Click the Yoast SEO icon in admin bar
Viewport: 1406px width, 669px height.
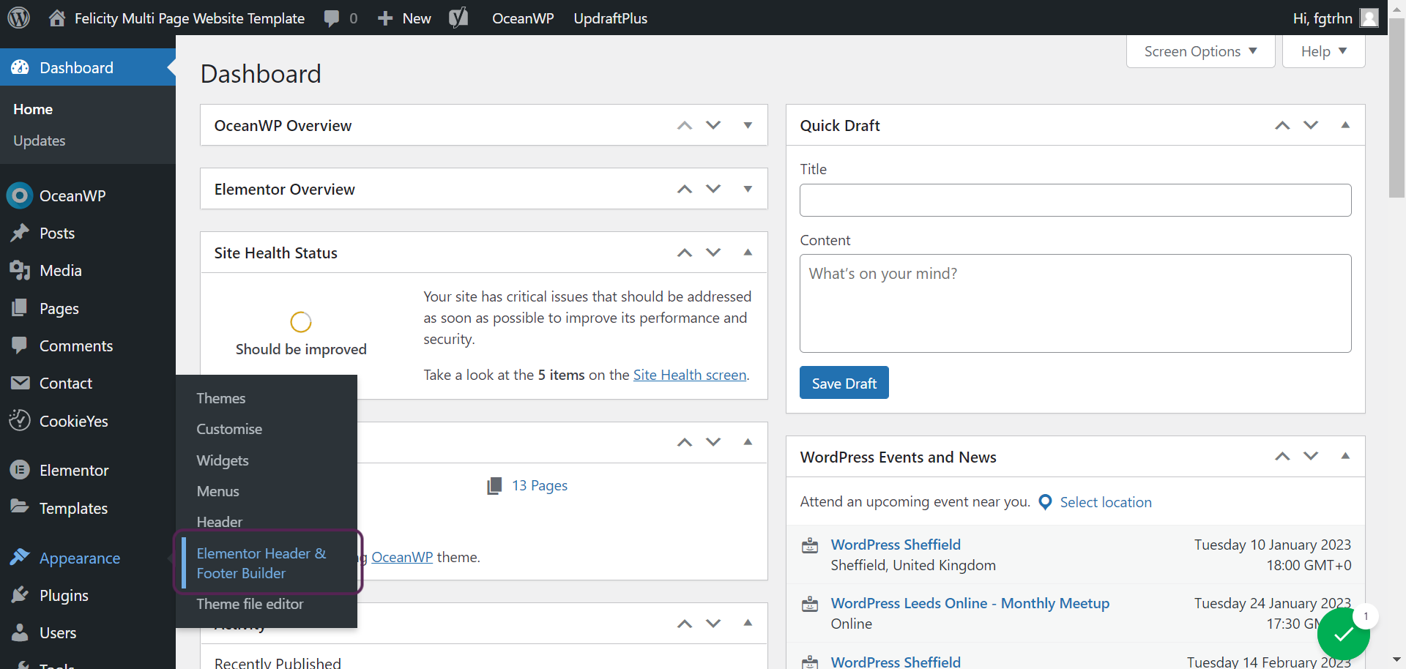pyautogui.click(x=458, y=18)
